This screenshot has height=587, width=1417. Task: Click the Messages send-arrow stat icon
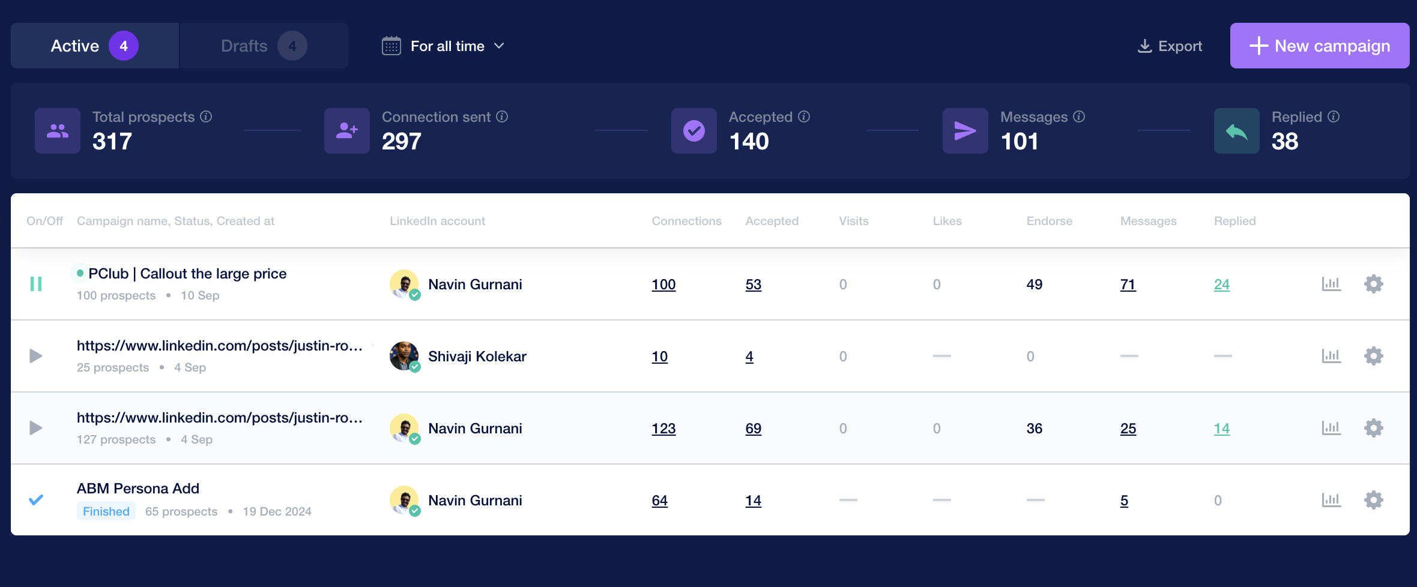pos(965,130)
